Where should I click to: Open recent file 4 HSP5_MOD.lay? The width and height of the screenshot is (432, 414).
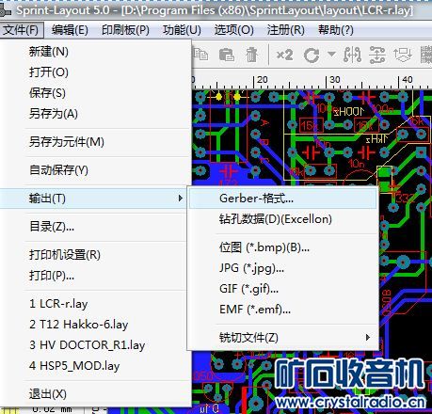(x=95, y=366)
